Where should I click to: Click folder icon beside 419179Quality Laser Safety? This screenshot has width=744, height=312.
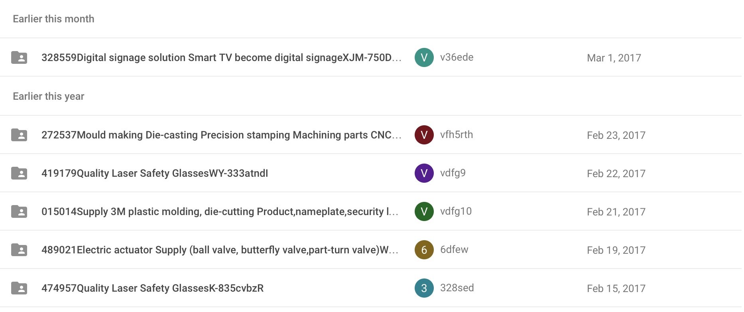click(x=19, y=173)
